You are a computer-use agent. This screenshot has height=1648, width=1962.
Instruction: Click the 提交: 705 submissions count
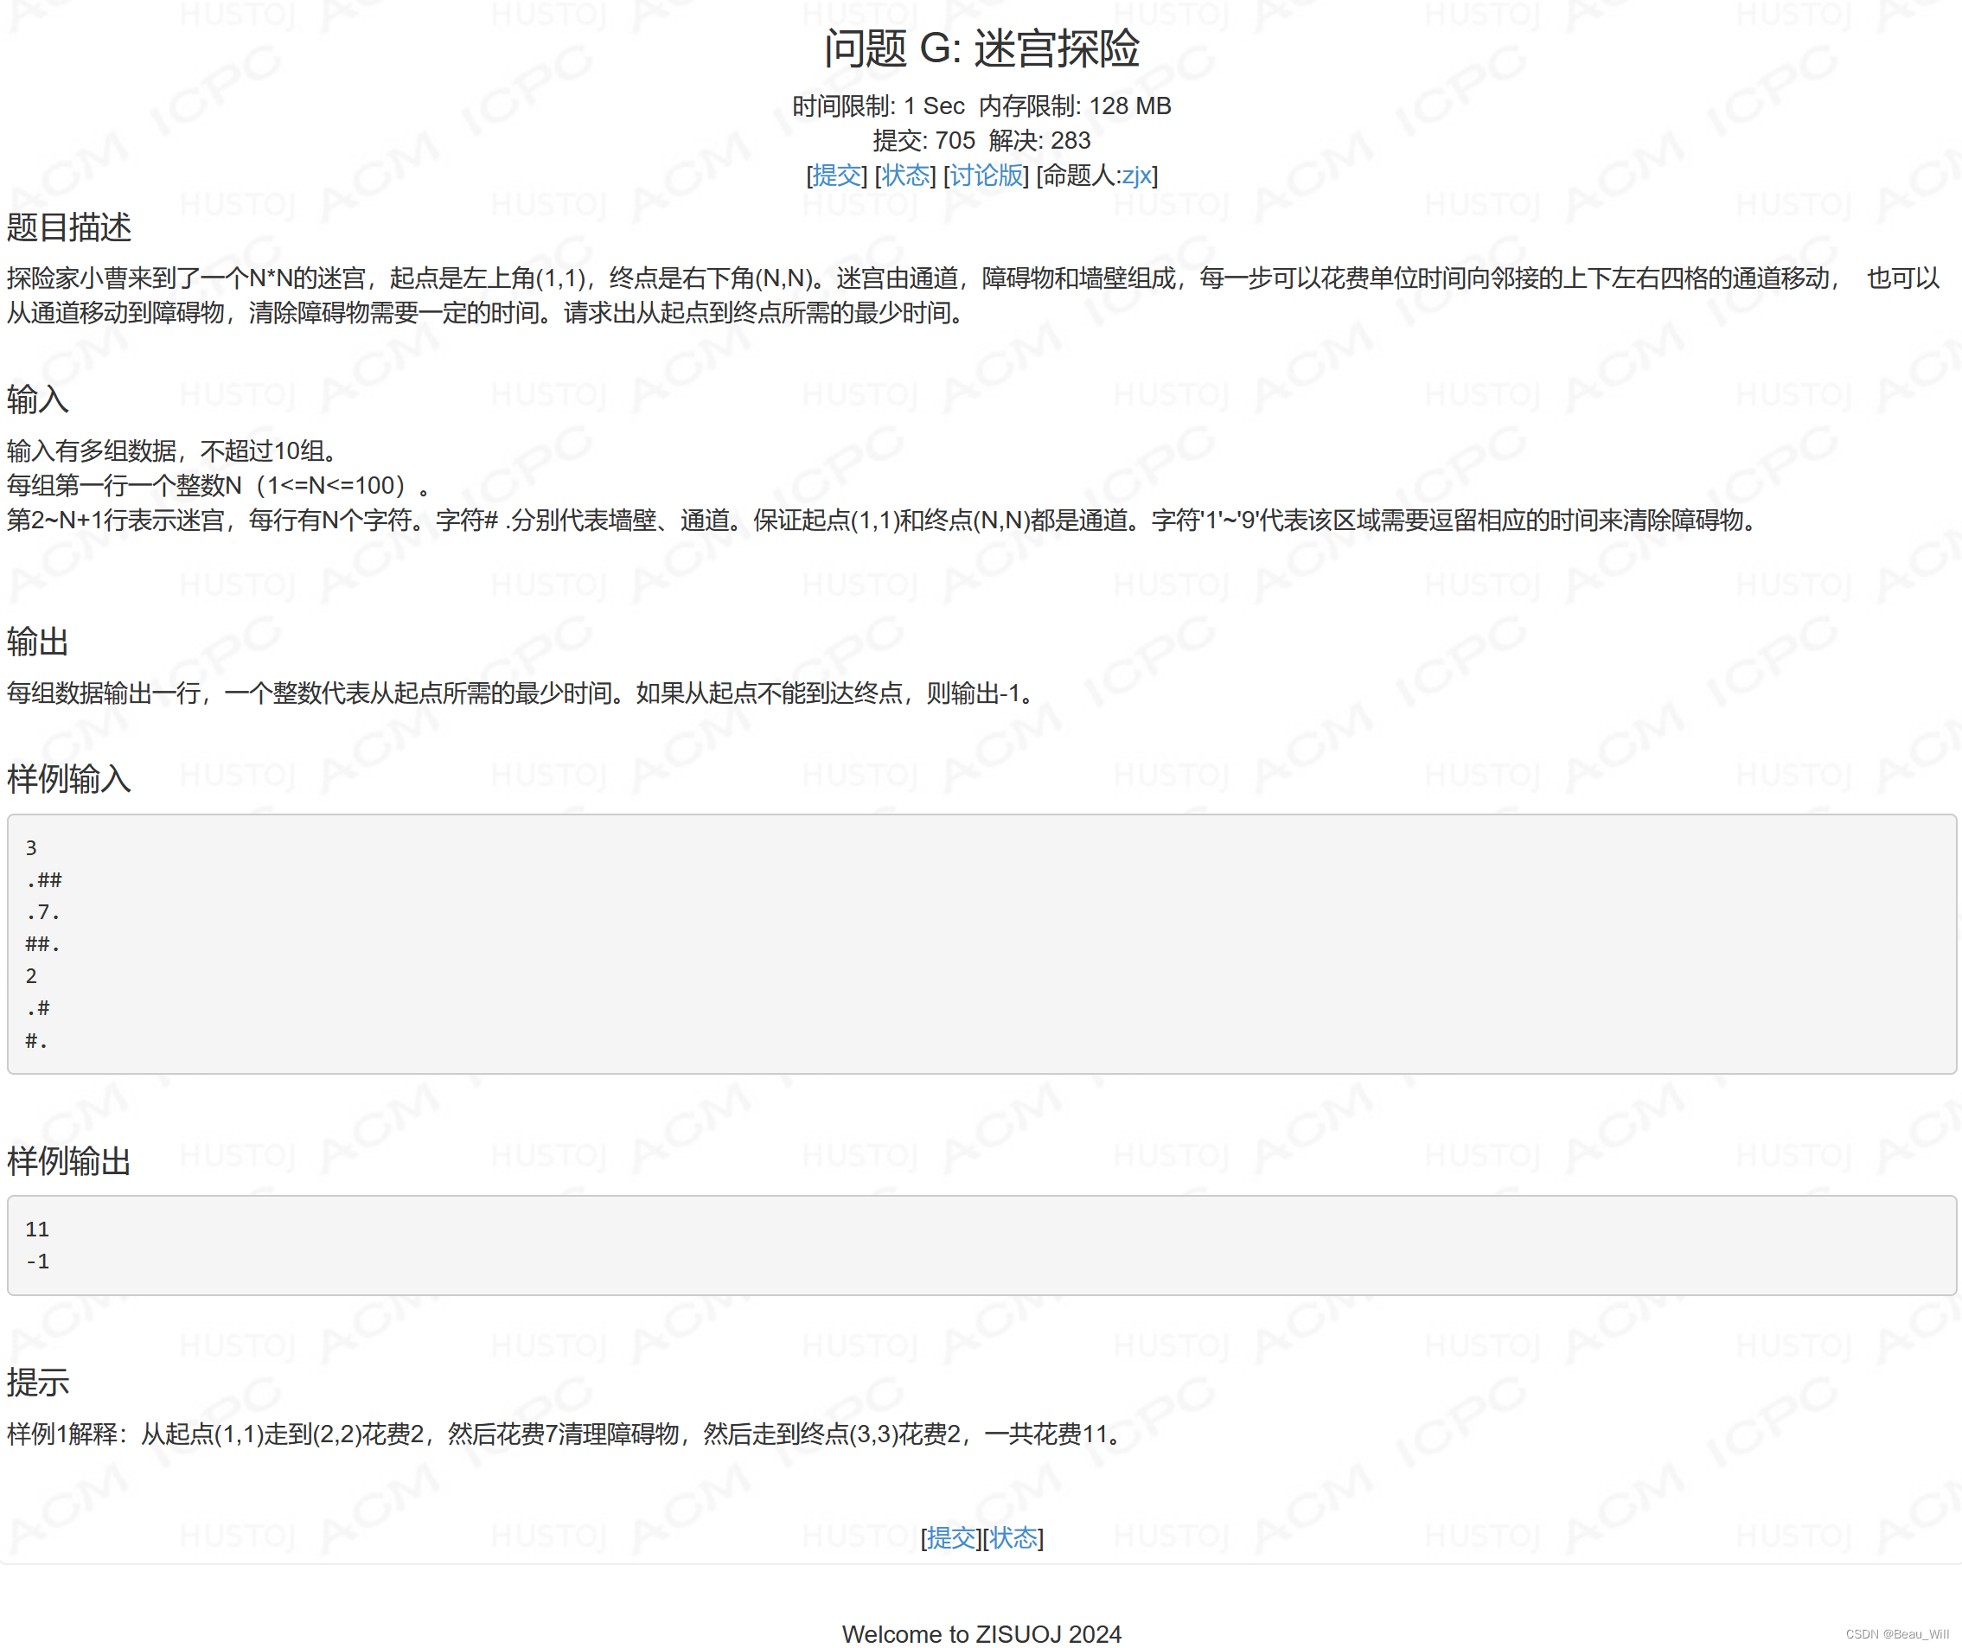pyautogui.click(x=925, y=140)
